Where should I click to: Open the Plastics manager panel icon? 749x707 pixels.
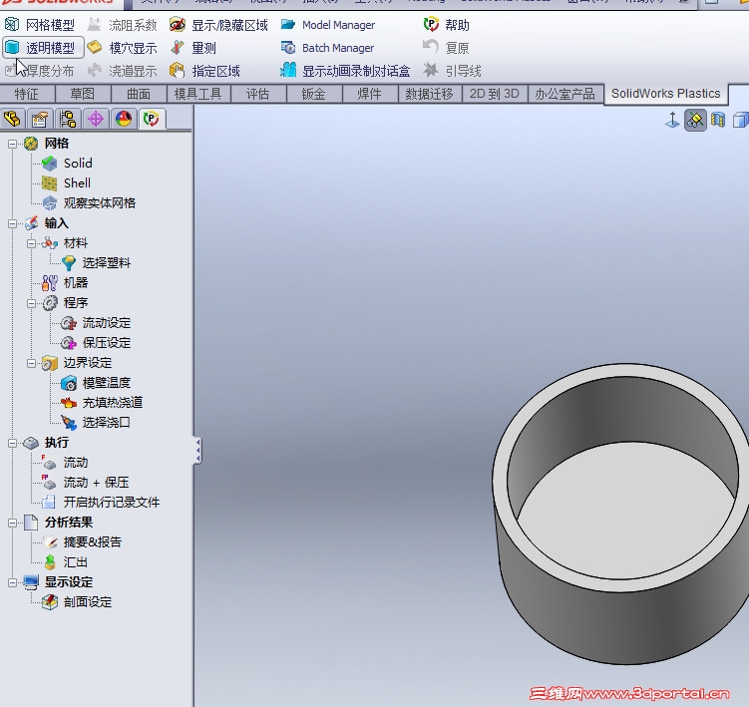(x=152, y=119)
